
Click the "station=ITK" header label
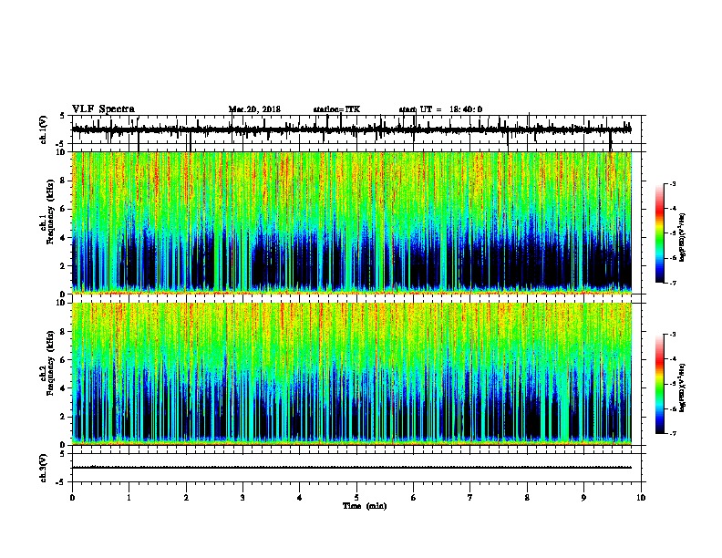336,109
